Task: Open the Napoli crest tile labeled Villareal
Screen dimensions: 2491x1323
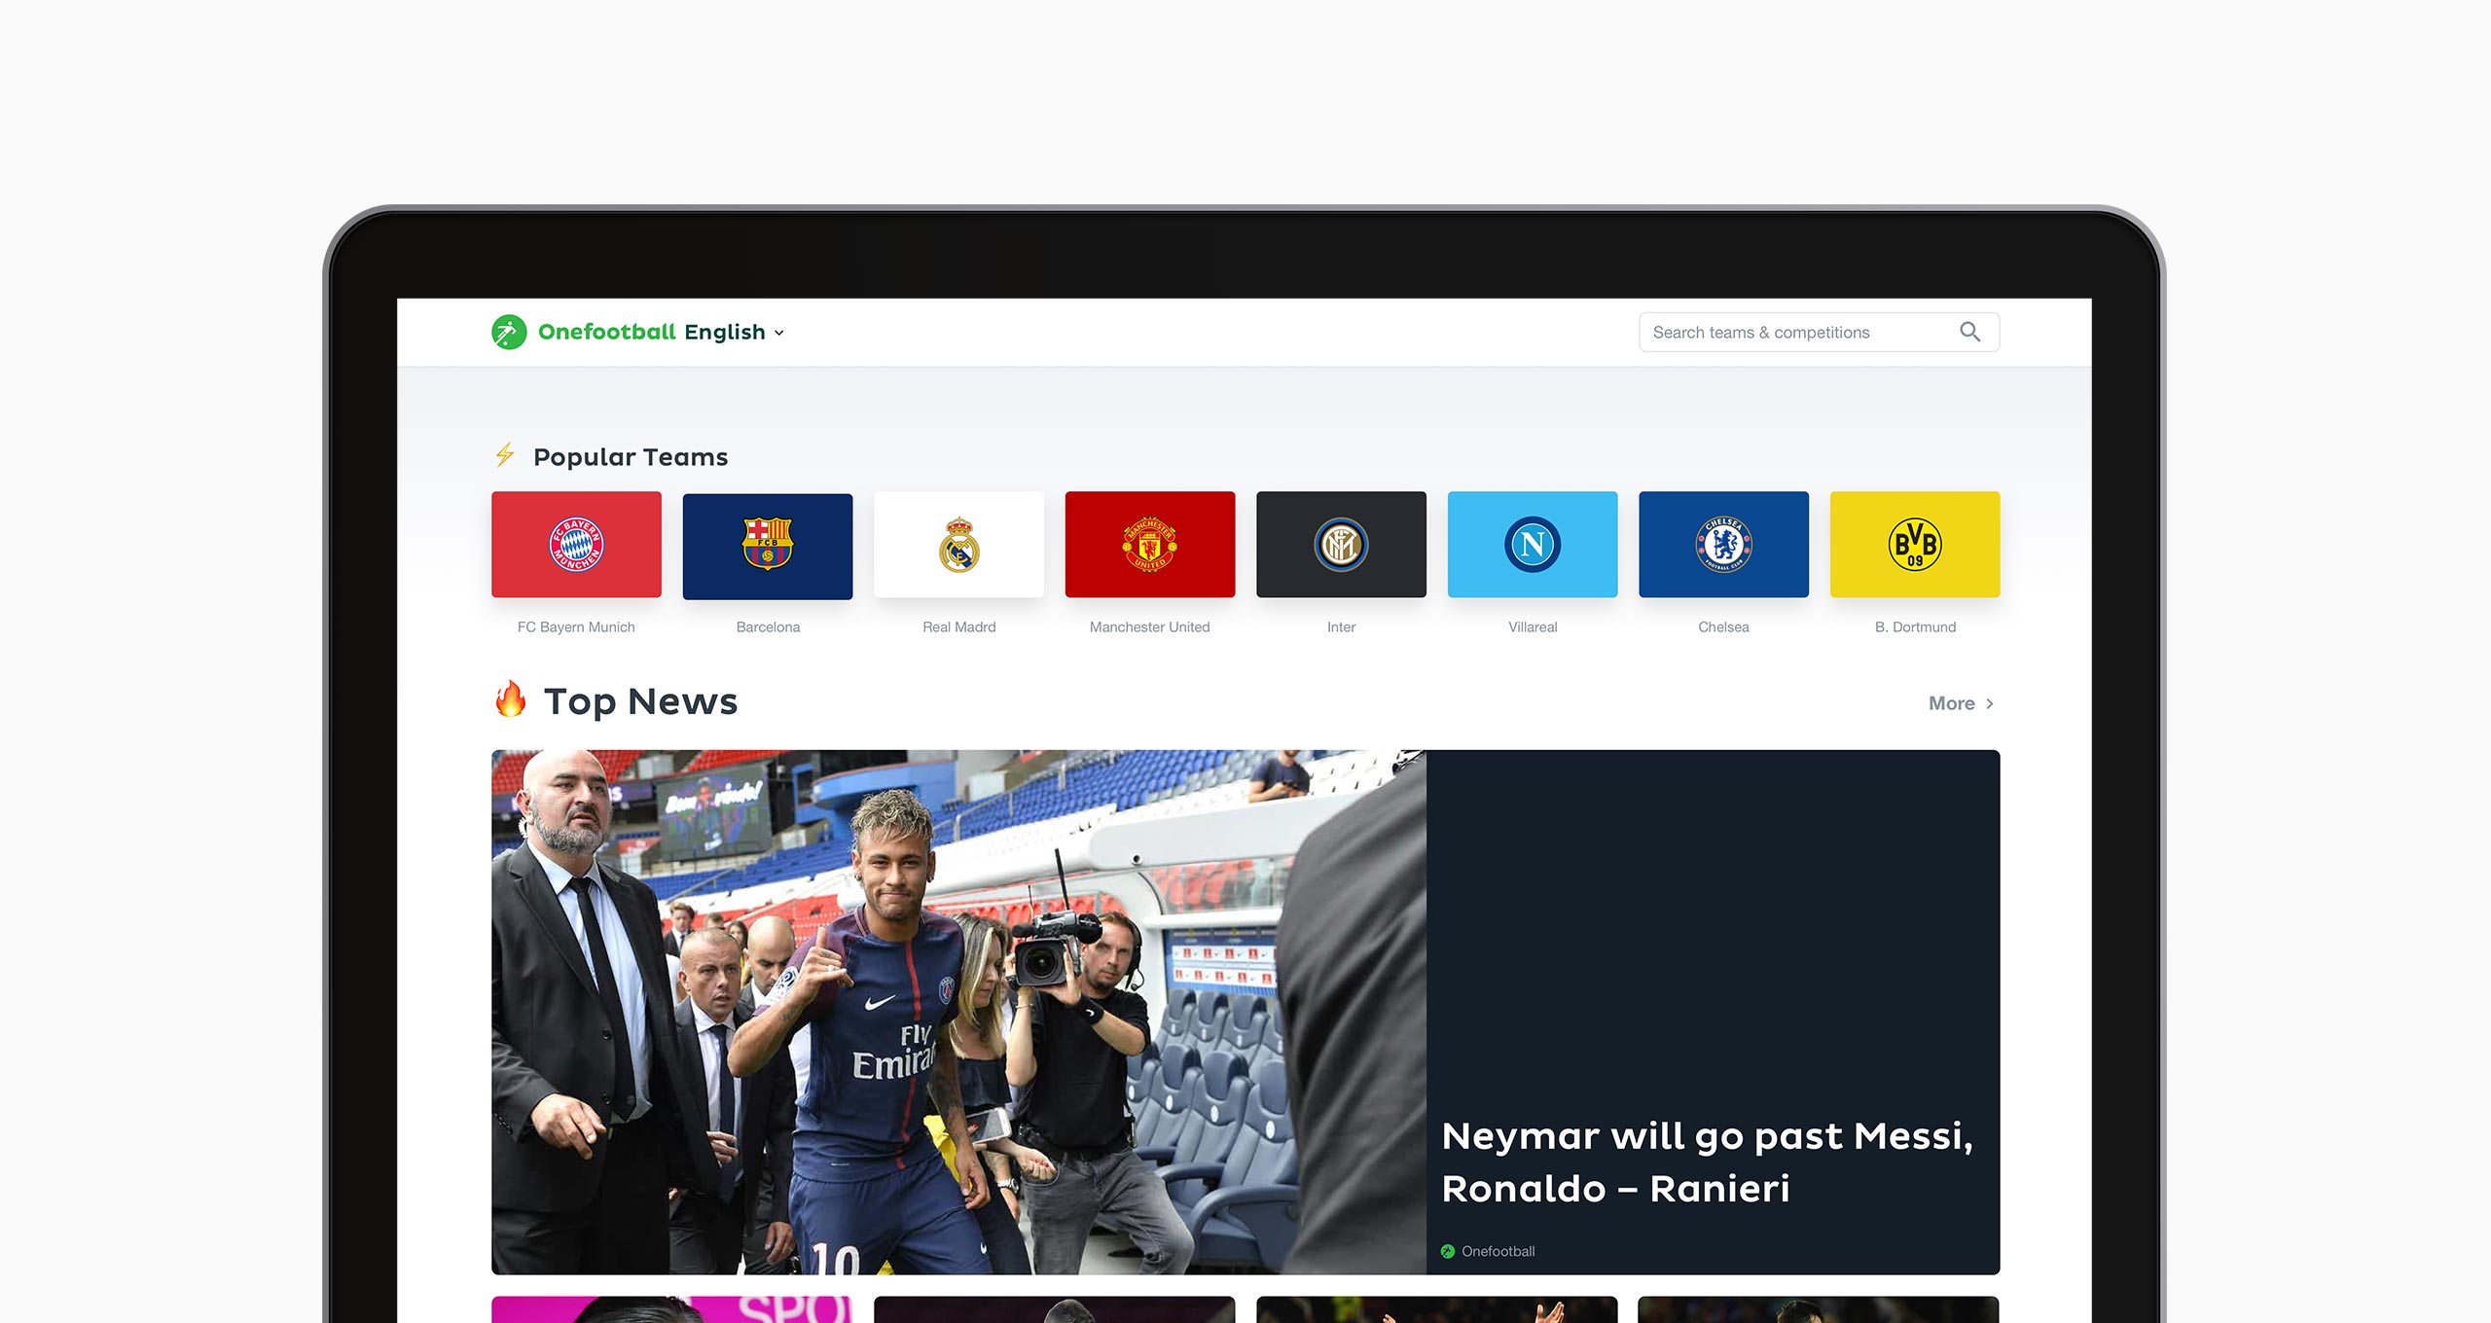Action: coord(1533,544)
